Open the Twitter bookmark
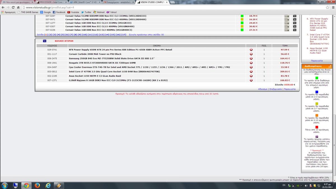The width and height of the screenshot is (336, 189). 86,12
